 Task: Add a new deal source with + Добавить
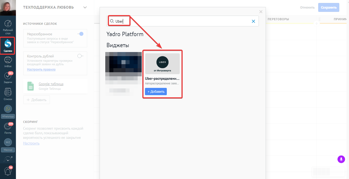(36, 100)
